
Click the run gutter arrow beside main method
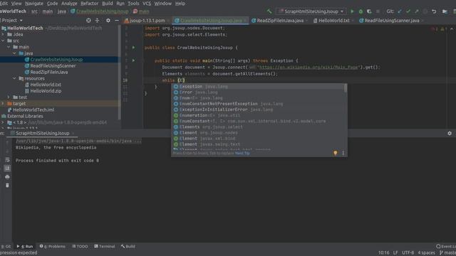click(133, 60)
